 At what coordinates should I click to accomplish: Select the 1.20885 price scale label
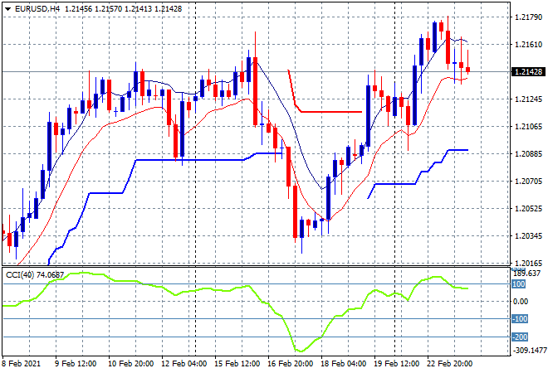pos(528,154)
